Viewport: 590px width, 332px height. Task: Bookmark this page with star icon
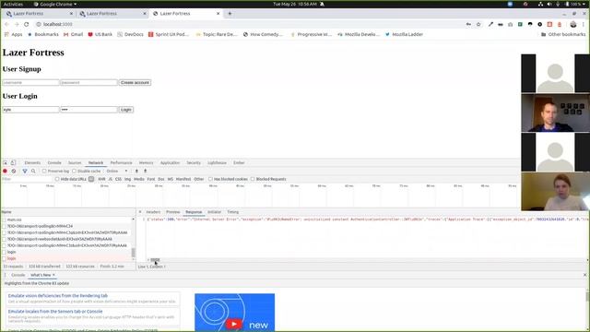click(x=478, y=24)
